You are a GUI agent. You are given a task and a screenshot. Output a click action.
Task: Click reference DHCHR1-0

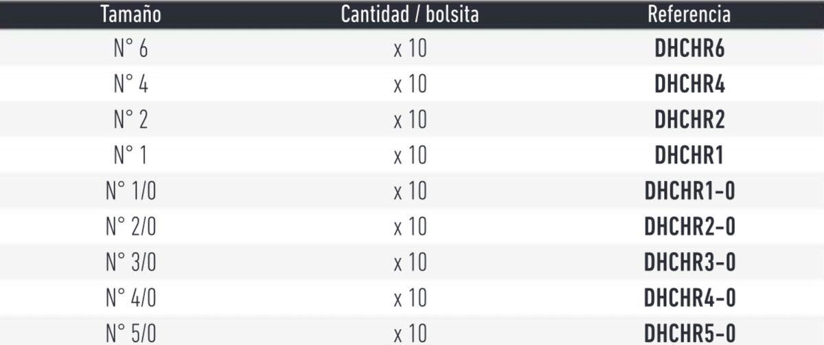click(x=689, y=192)
